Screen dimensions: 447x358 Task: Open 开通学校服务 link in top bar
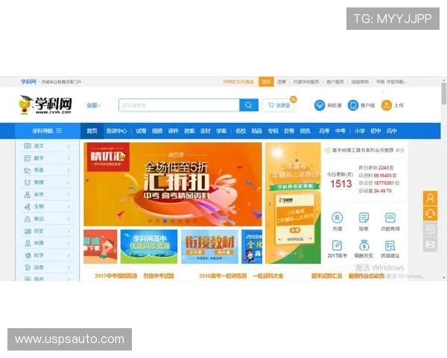click(x=306, y=82)
